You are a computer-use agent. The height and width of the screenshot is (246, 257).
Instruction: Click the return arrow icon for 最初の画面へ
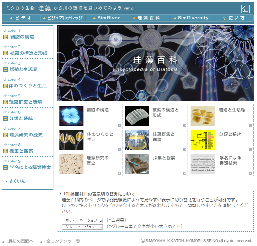[x=4, y=241]
